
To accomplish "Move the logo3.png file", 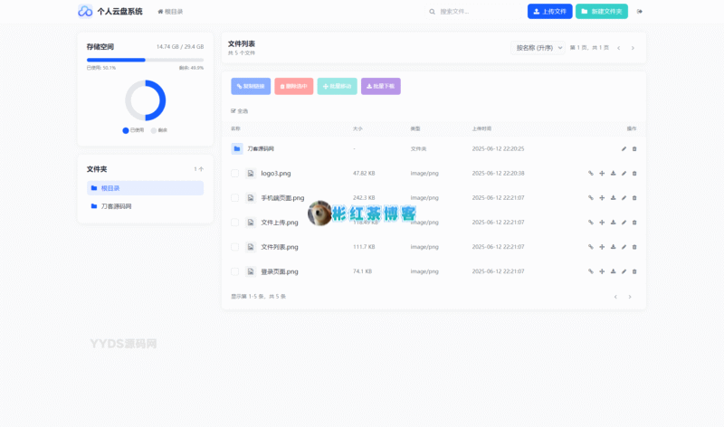I will tap(602, 173).
